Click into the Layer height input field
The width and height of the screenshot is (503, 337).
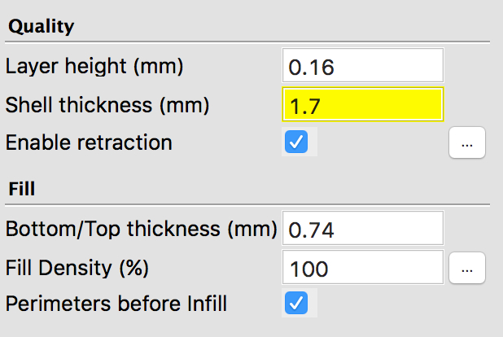(x=362, y=66)
